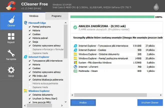The image size is (165, 108).
Task: Open the Opcje settings section
Action: (11, 72)
